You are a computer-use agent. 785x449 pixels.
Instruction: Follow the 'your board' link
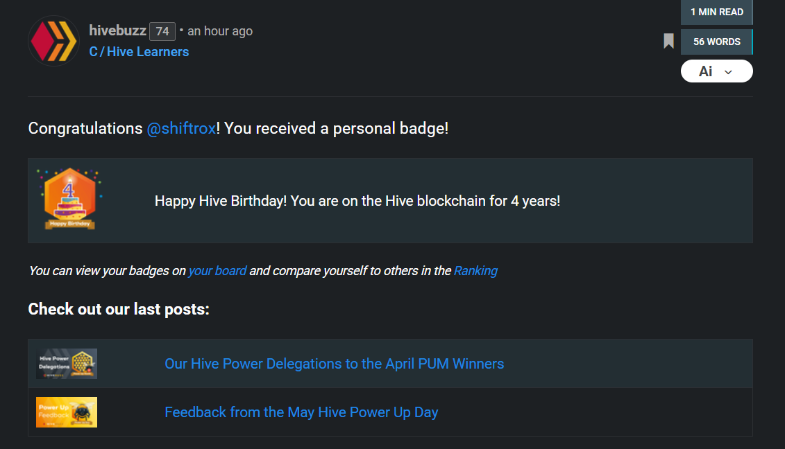click(217, 271)
